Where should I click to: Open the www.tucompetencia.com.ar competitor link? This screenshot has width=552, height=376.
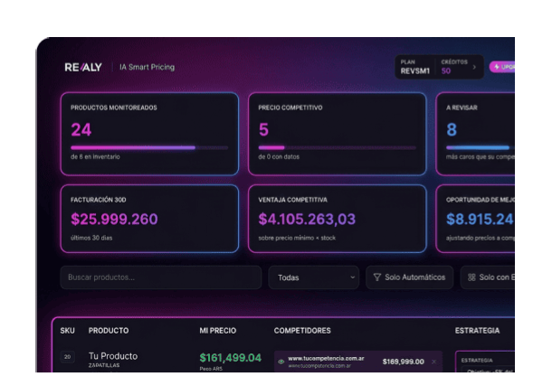[326, 359]
